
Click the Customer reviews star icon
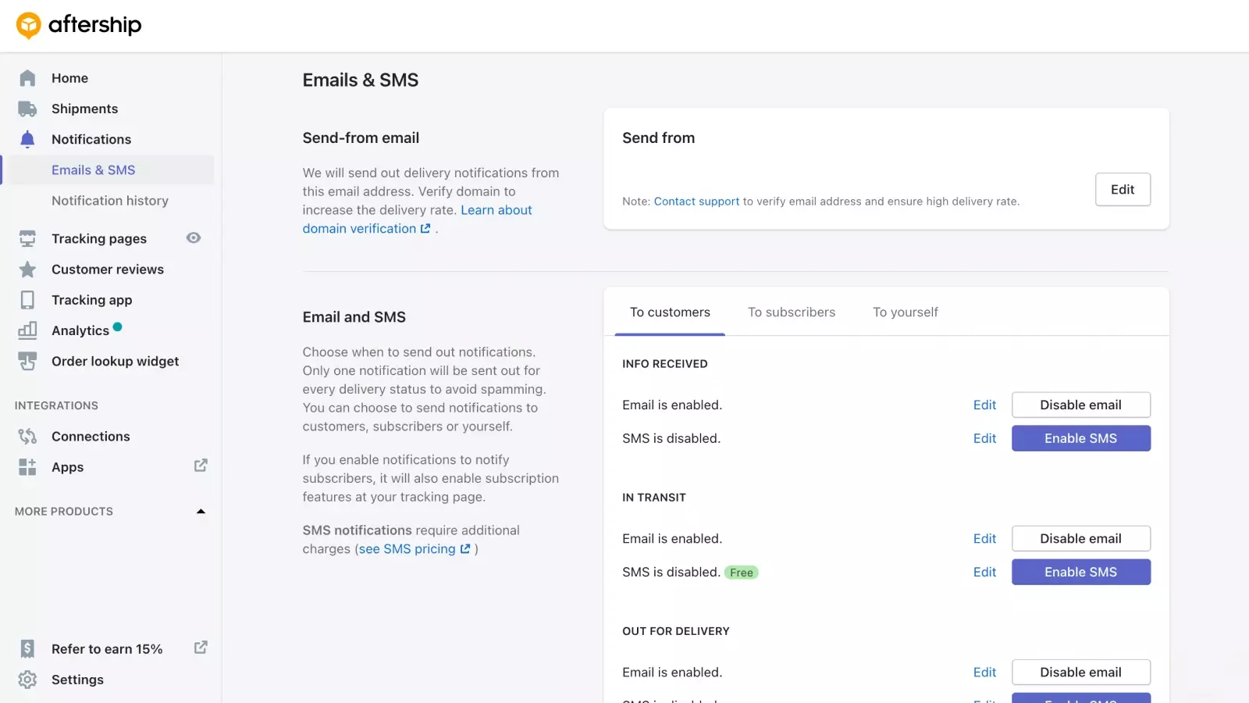[x=27, y=269]
